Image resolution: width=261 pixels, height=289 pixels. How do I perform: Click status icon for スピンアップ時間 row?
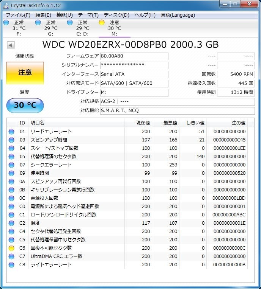11,140
